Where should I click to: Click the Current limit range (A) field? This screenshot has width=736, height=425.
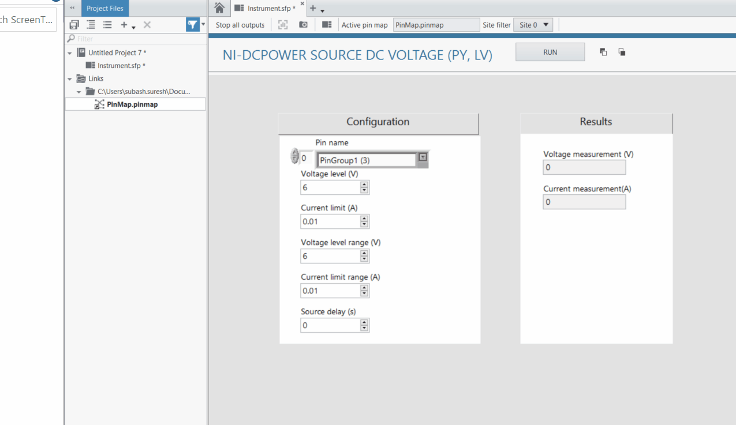pos(330,291)
